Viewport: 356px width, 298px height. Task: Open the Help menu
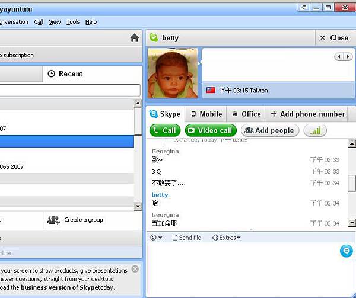(91, 22)
